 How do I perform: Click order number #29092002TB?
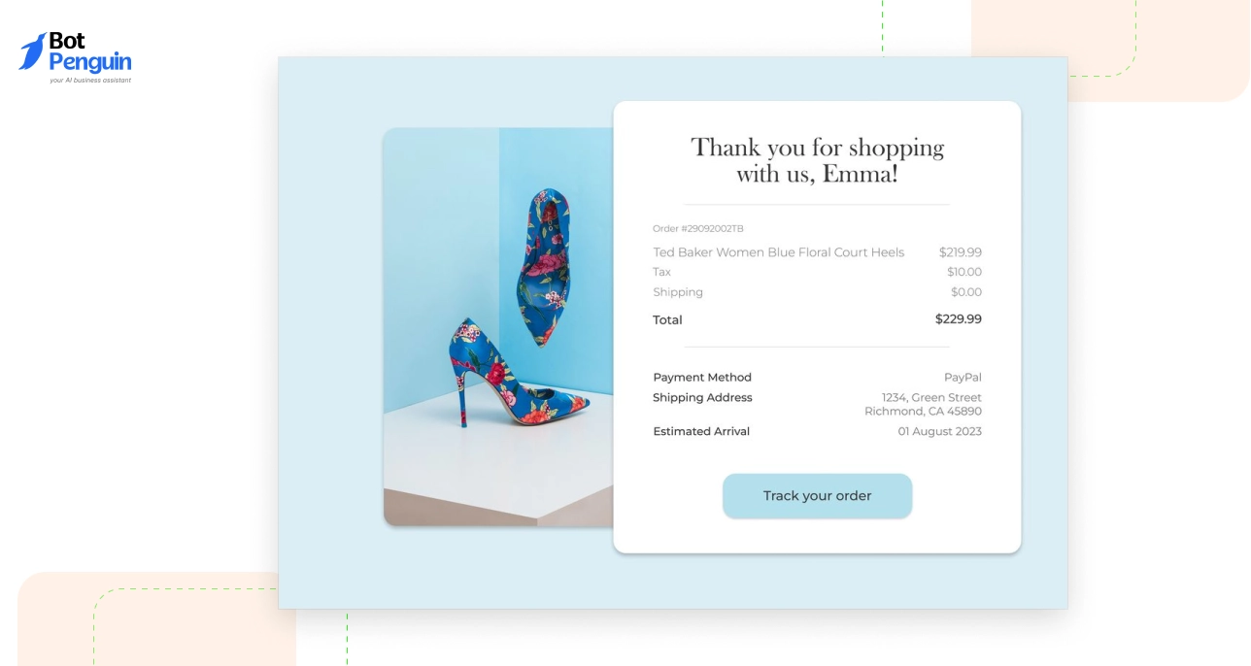pos(697,228)
